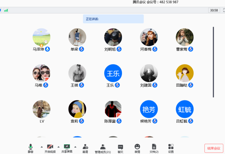Expand the arrow next to 共享屏幕
The image size is (225, 154).
tap(75, 147)
